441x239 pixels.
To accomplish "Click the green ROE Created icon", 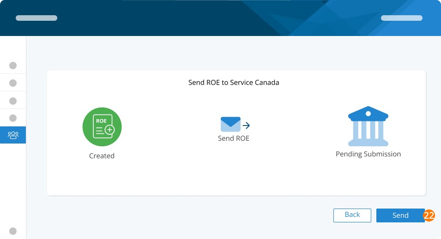I will [102, 127].
